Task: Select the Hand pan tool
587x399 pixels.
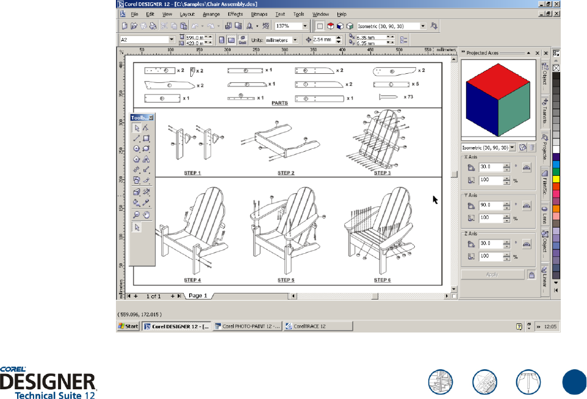Action: [146, 215]
